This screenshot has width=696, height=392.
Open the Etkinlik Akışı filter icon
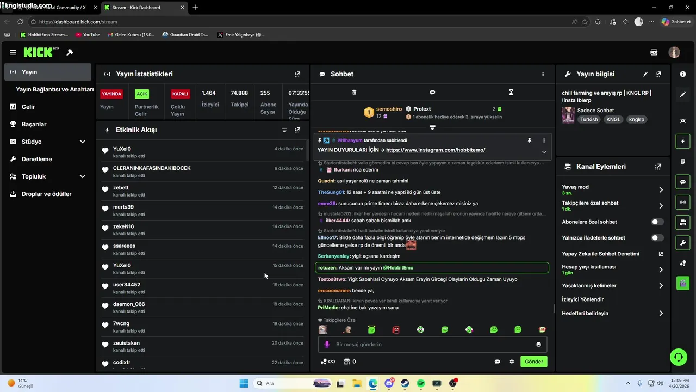click(x=284, y=130)
